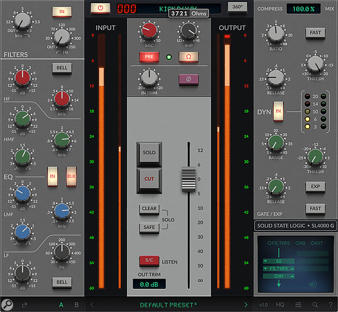The image size is (338, 312).
Task: Move FILTERS block down in routing
Action: coord(265,269)
